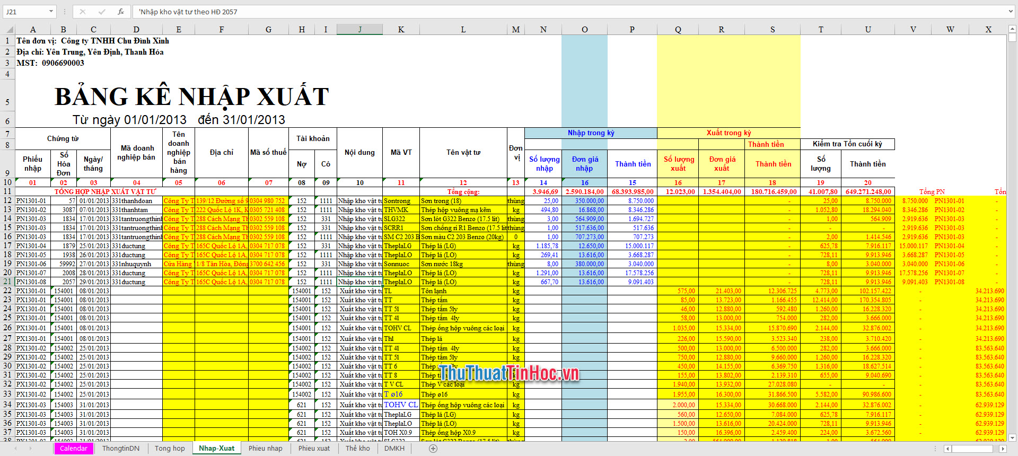Click cell 'Từ ngày 01/01/2013 đến 31/01/2013'

179,120
